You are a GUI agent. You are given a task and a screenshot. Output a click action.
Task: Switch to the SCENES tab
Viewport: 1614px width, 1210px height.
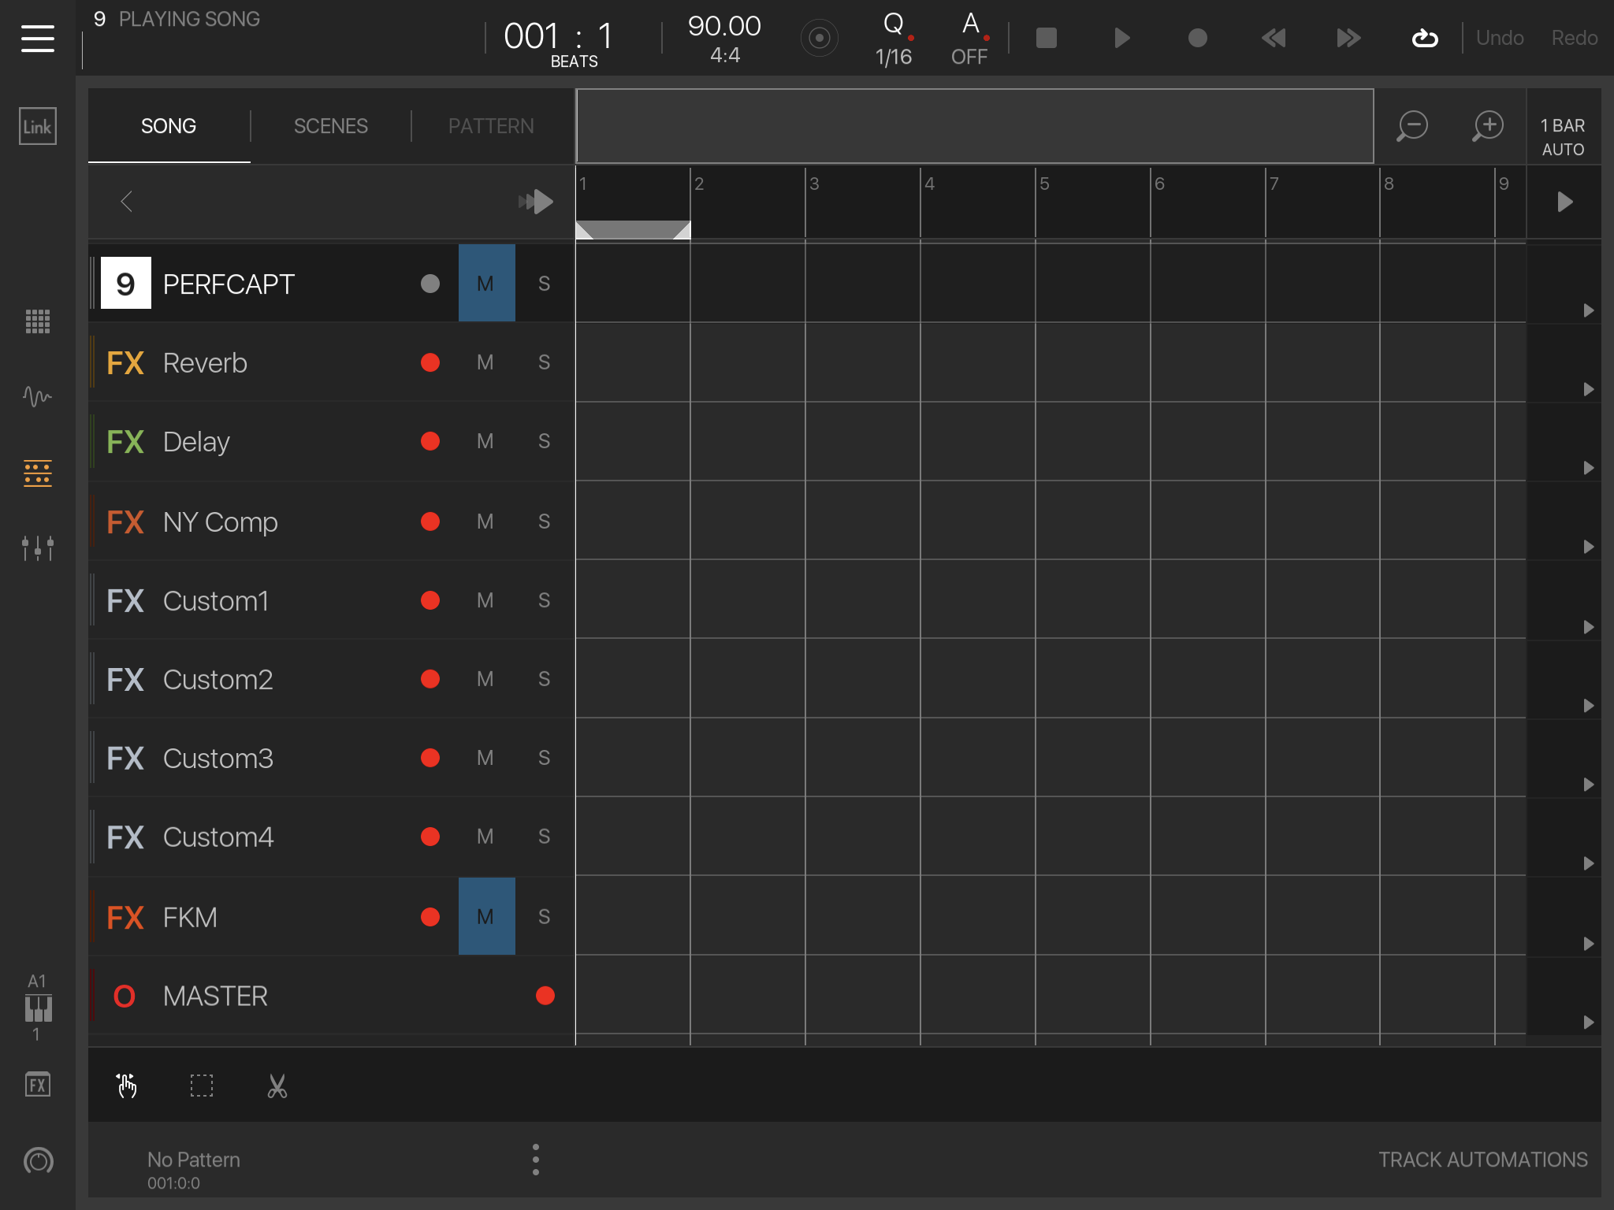(x=331, y=126)
